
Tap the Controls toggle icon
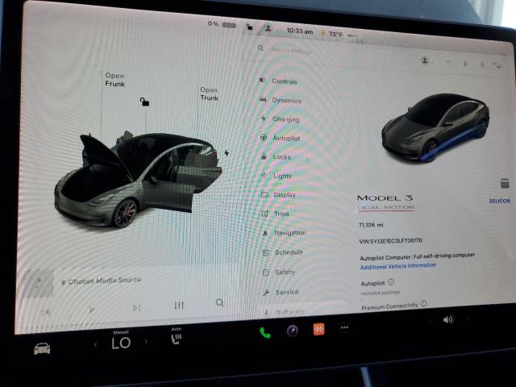click(263, 80)
